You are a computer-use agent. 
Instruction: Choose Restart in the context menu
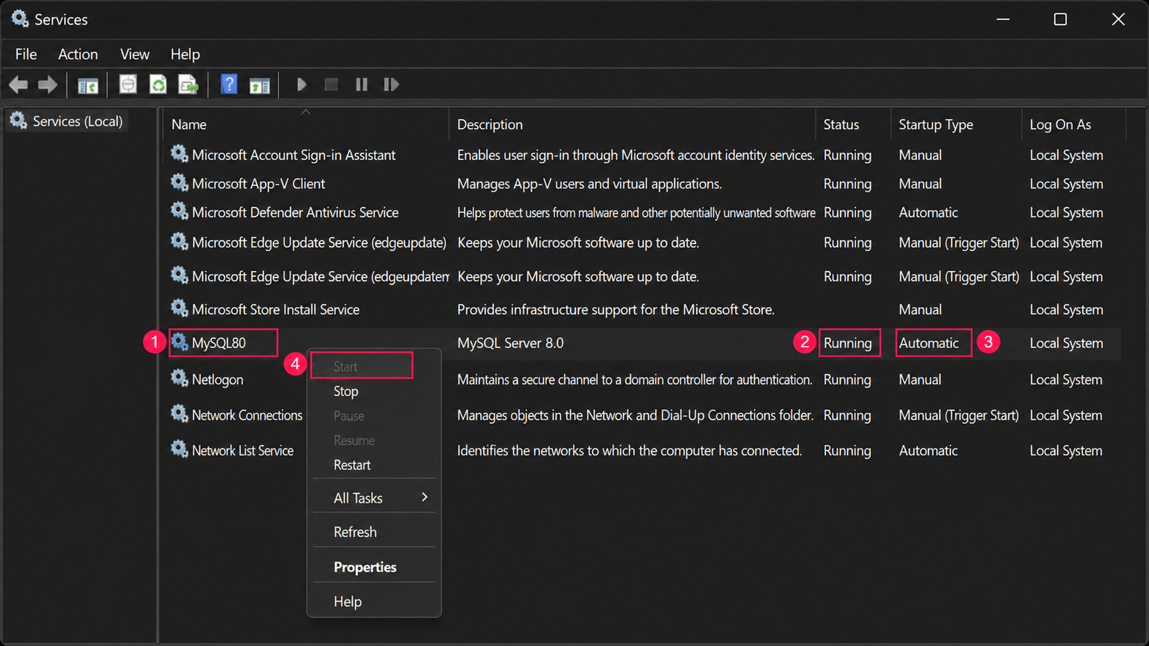(x=373, y=465)
